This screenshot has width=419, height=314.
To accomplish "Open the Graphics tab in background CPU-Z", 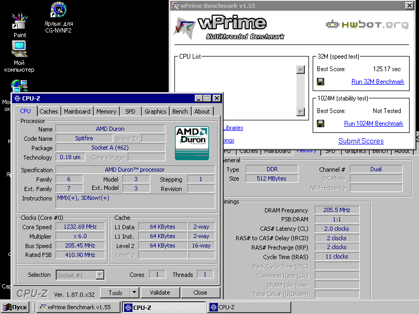I will pos(355,151).
